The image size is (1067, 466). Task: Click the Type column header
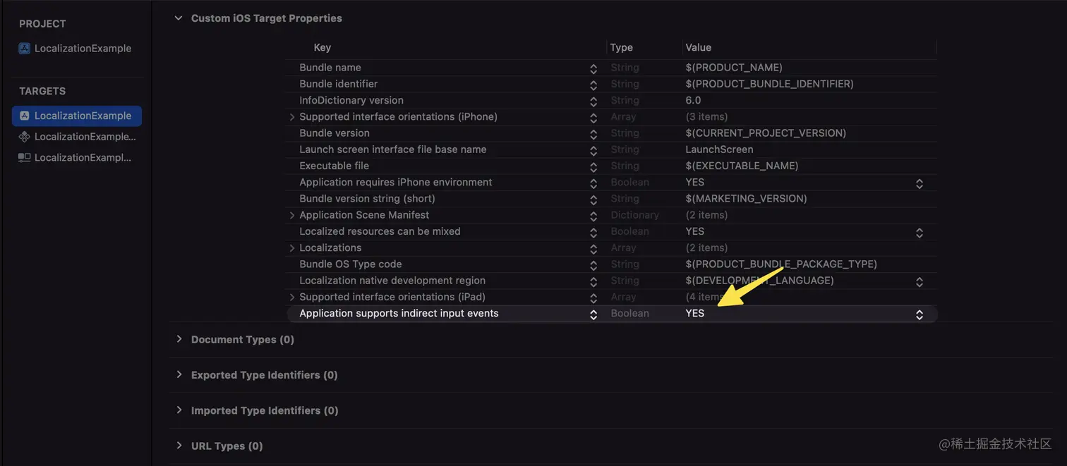(x=622, y=47)
